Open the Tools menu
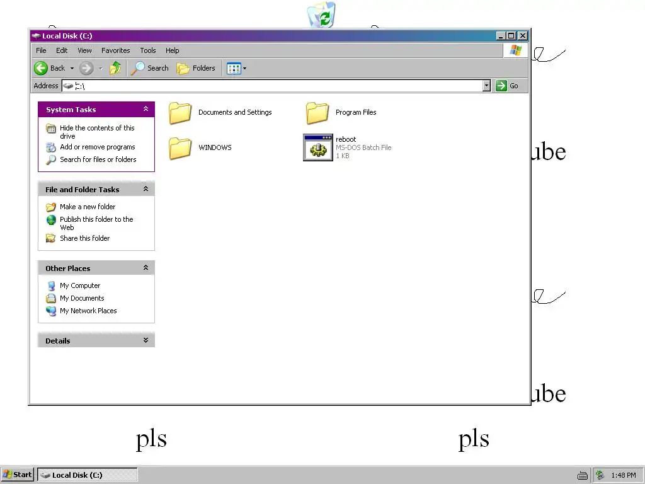Screen dimensions: 645x484 pos(147,50)
